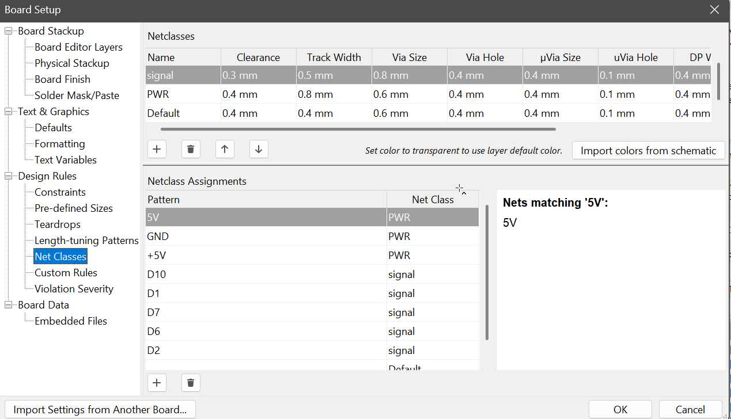Select the +5V pattern row

[x=312, y=256]
